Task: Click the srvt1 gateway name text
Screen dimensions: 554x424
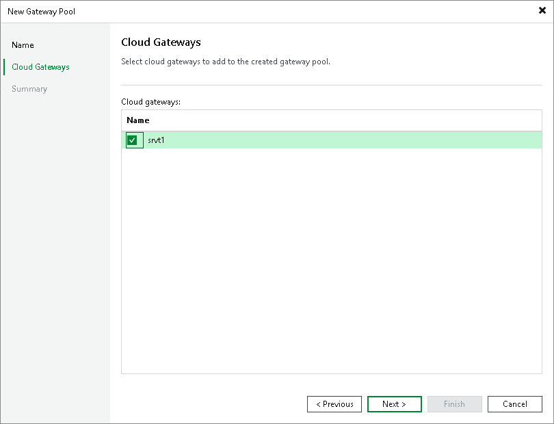Action: click(x=155, y=140)
